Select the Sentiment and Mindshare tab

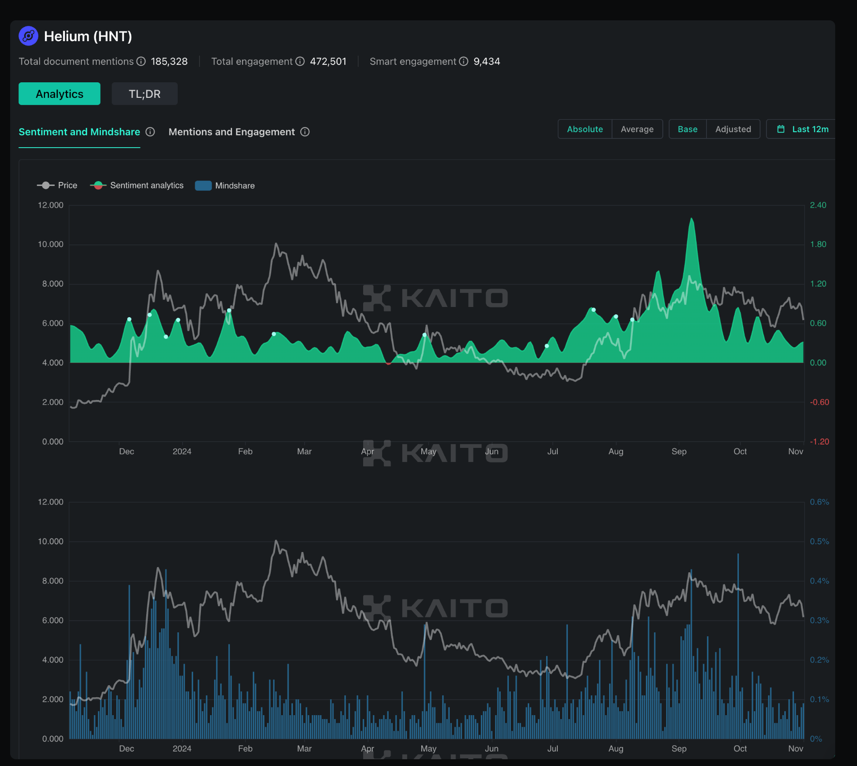point(79,132)
